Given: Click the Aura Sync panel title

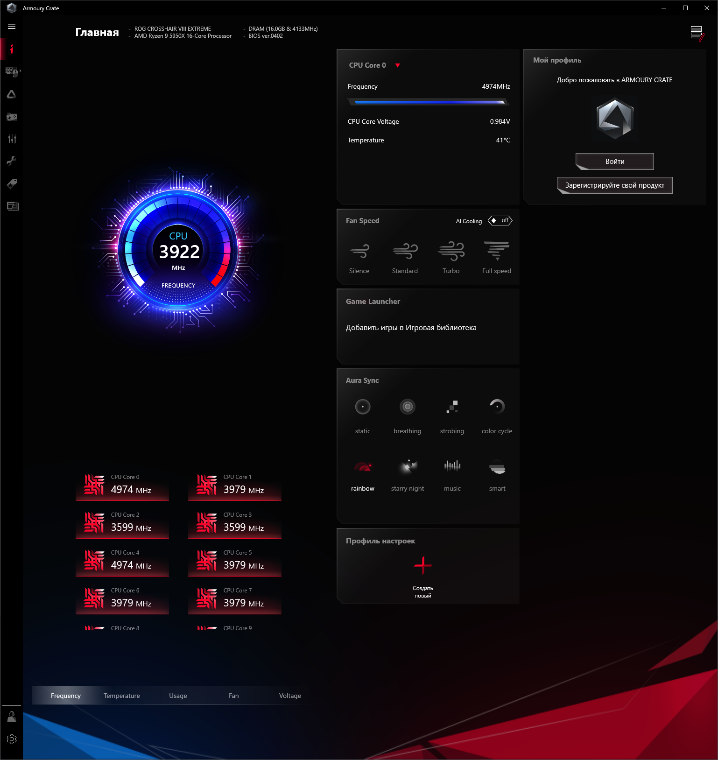Looking at the screenshot, I should coord(362,380).
